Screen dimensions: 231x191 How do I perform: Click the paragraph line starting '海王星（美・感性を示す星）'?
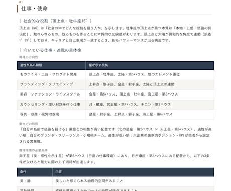(x=114, y=156)
